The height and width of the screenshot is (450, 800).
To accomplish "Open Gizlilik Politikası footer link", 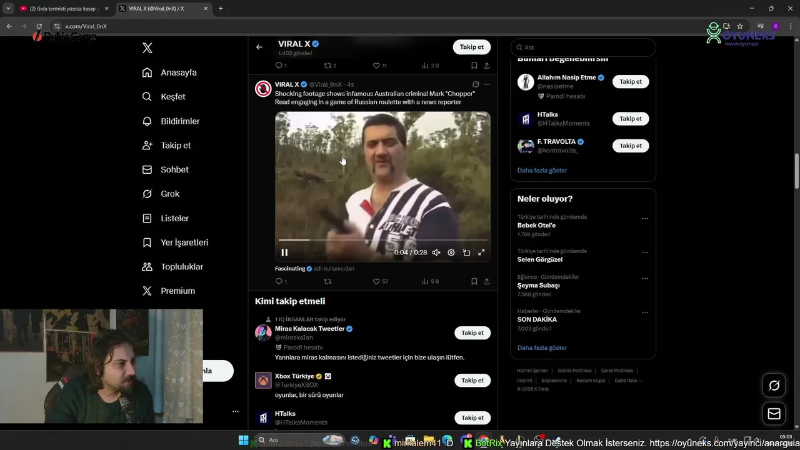I will 574,371.
